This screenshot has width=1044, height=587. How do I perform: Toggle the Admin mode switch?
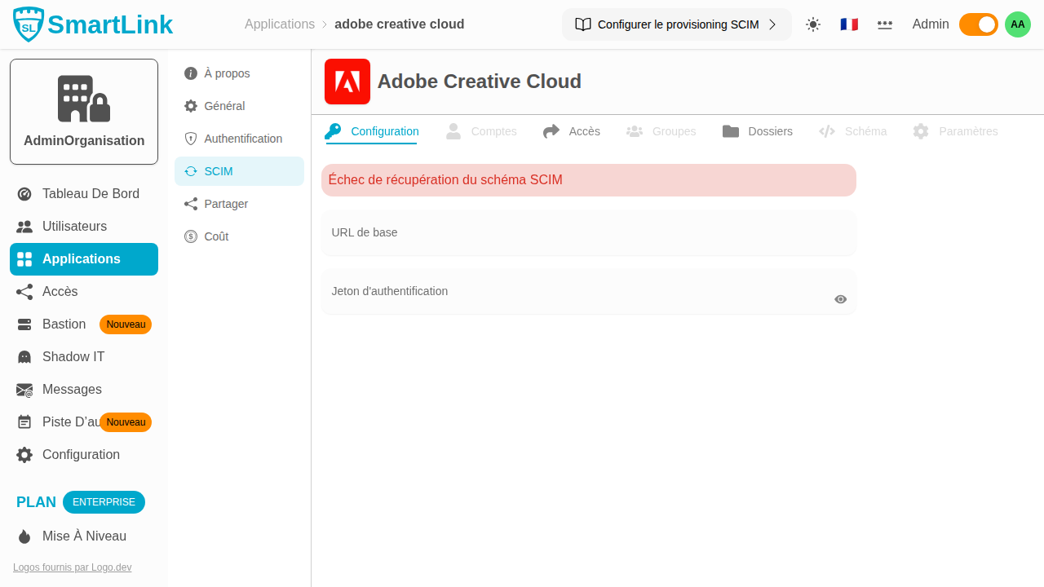978,24
